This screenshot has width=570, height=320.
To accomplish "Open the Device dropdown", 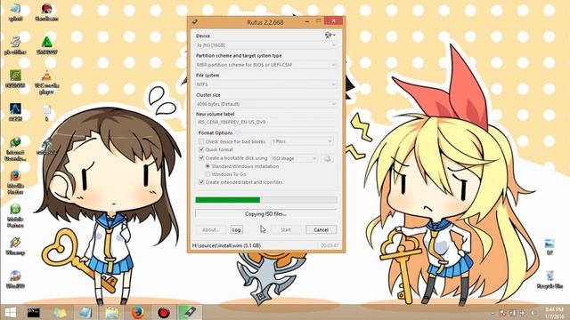I will [265, 45].
